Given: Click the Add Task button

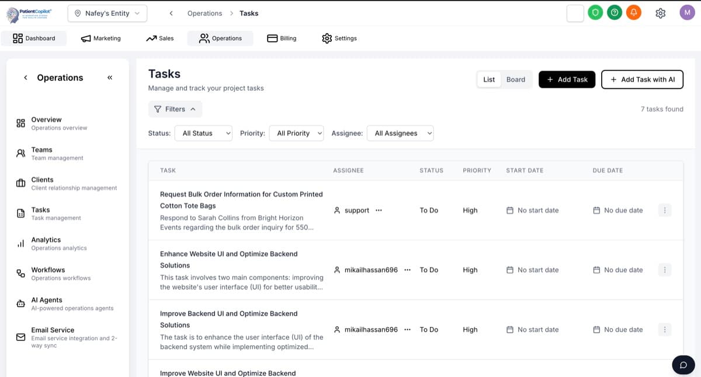Looking at the screenshot, I should click(x=567, y=80).
